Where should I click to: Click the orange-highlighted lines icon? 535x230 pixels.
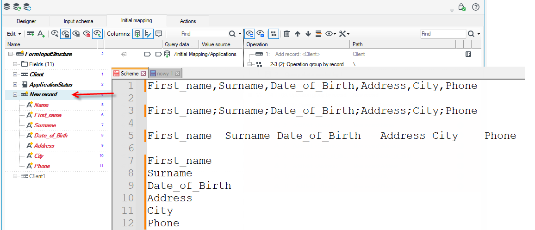(319, 34)
